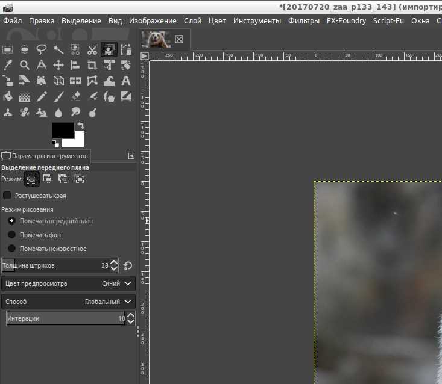Select the Ellipse Select tool
This screenshot has height=384, width=442.
pyautogui.click(x=25, y=50)
